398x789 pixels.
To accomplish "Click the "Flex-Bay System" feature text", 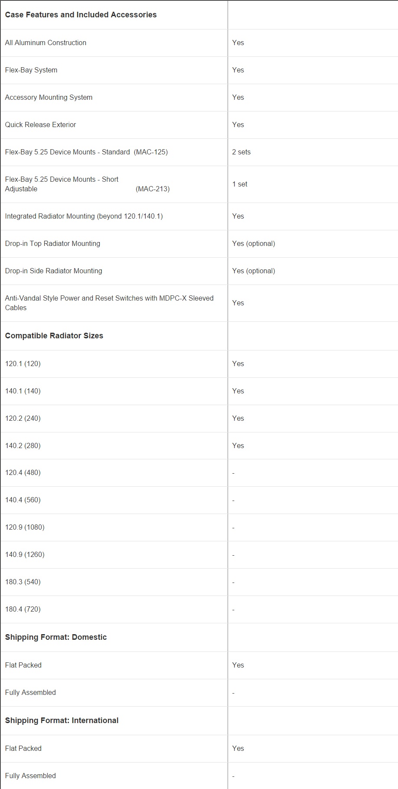I will point(31,70).
